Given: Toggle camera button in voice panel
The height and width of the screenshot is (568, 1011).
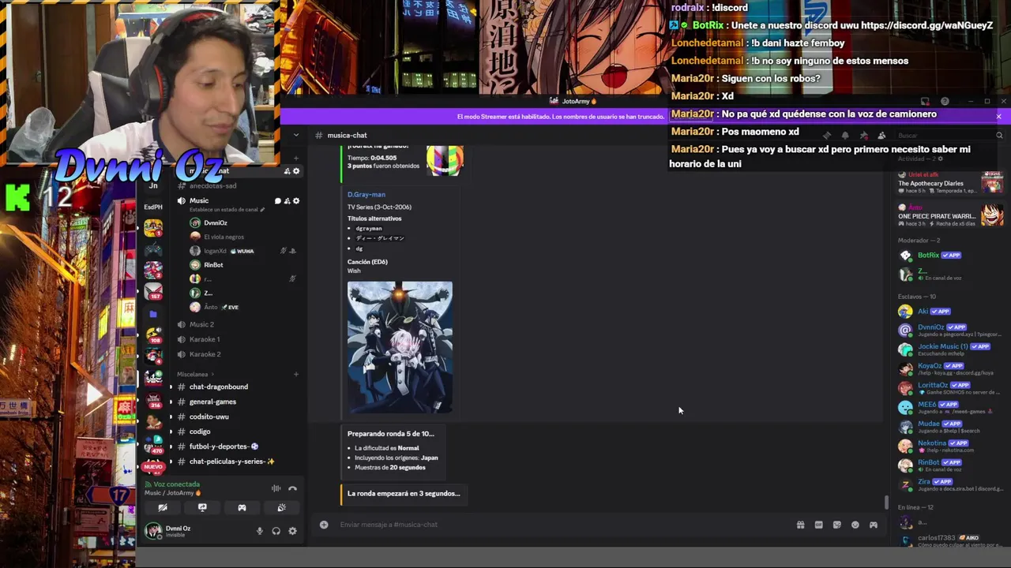Looking at the screenshot, I should [163, 508].
